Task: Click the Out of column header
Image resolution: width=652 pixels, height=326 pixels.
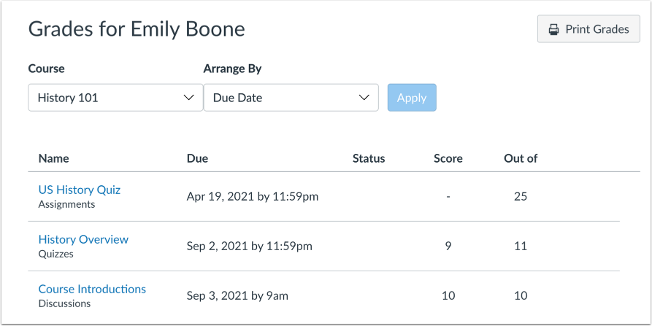Action: click(x=521, y=158)
